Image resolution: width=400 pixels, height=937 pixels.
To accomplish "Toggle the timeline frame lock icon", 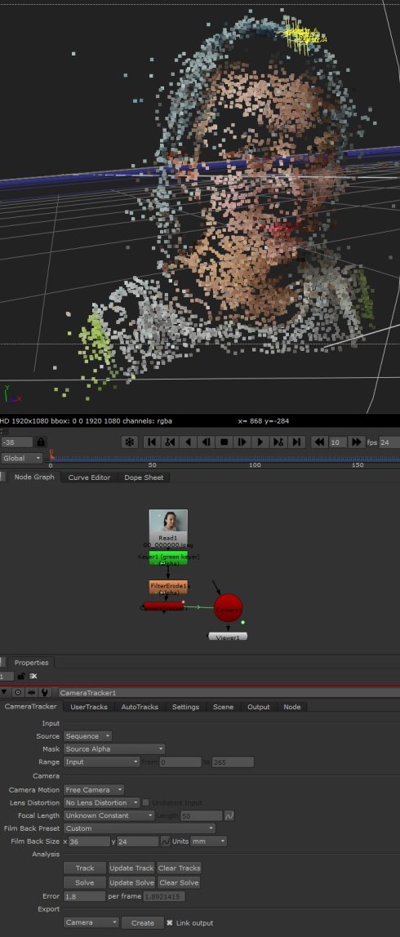I will pos(41,442).
